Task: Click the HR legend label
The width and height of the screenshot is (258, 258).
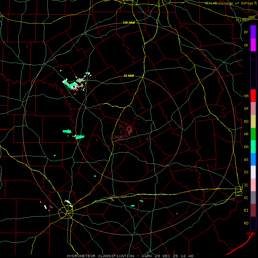Action: [x=246, y=134]
